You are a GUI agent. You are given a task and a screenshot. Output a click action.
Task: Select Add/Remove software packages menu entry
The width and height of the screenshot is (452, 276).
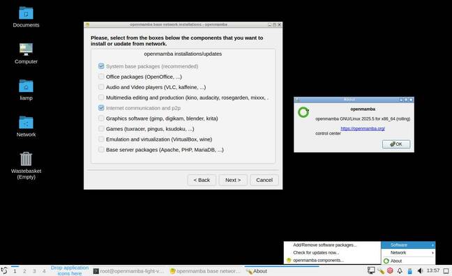332,245
